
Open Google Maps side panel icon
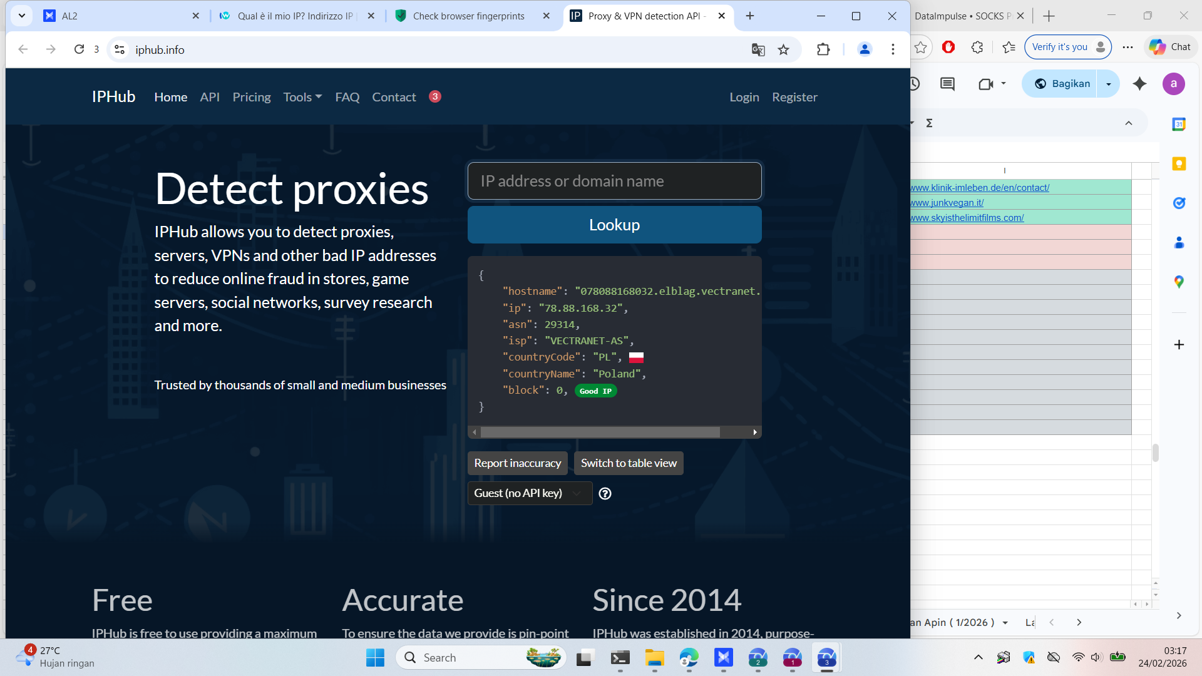pos(1179,282)
